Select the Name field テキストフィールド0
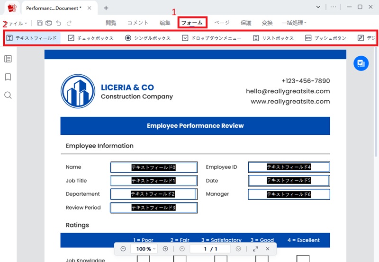 point(153,167)
